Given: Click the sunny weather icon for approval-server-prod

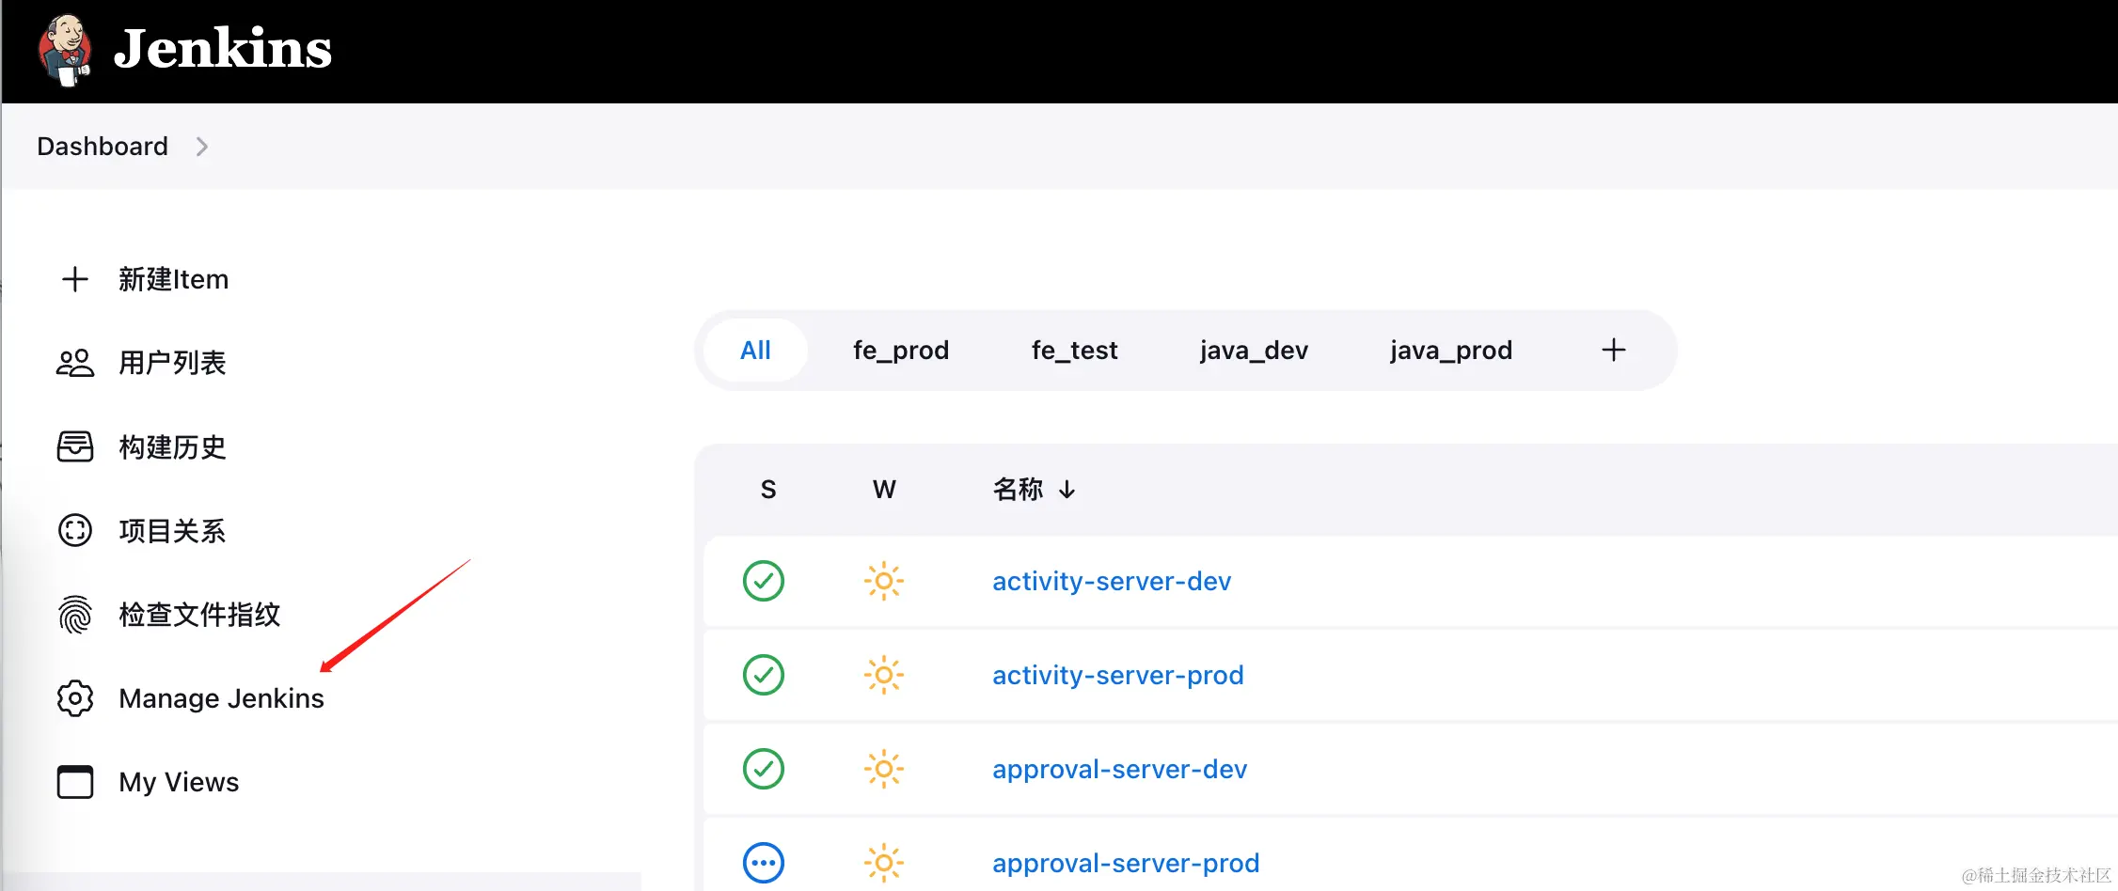Looking at the screenshot, I should 884,863.
